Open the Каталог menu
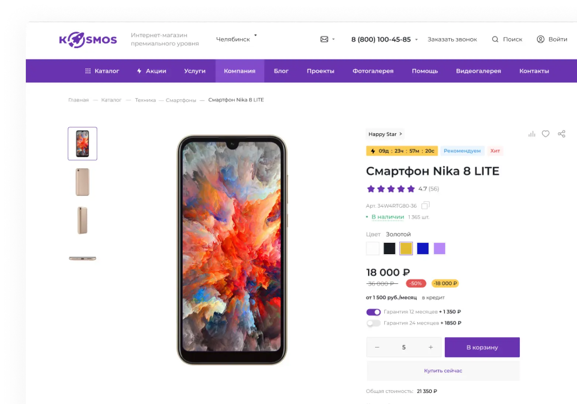577x404 pixels. [102, 71]
